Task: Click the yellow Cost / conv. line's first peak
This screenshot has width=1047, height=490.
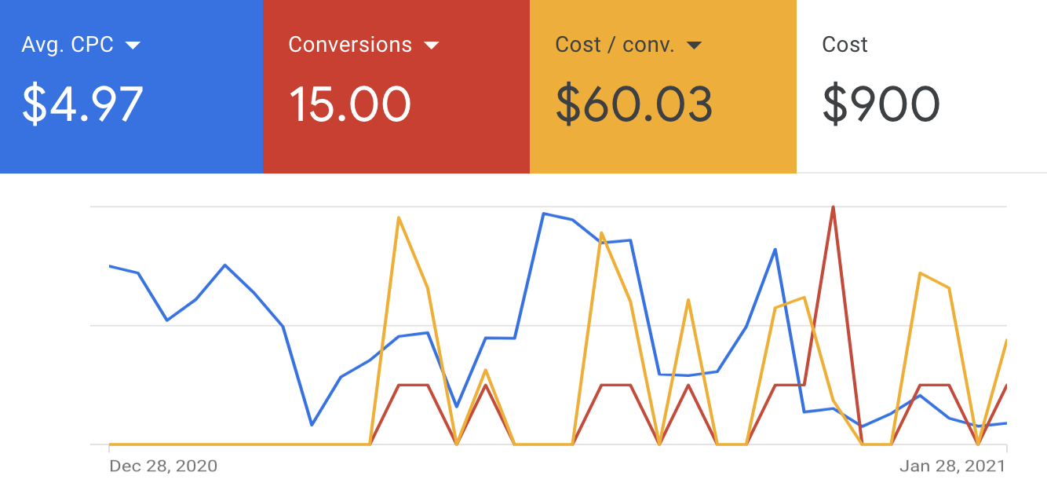Action: [399, 218]
